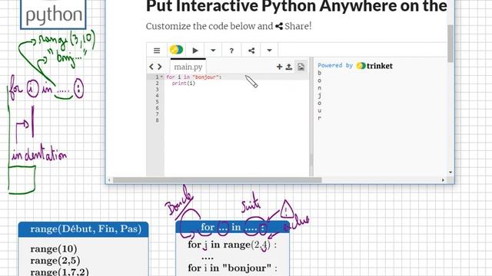492x276 pixels.
Task: Click the vertical scrollbar thumb at right
Action: point(450,44)
